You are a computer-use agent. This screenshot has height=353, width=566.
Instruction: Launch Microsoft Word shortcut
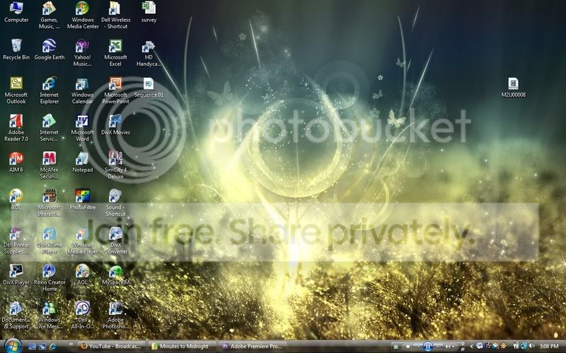tap(82, 128)
